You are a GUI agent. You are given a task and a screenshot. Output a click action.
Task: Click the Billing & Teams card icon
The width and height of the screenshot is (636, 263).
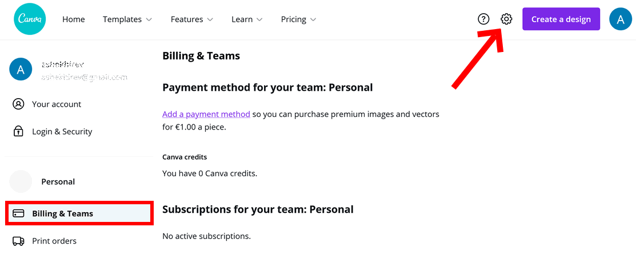pyautogui.click(x=19, y=213)
